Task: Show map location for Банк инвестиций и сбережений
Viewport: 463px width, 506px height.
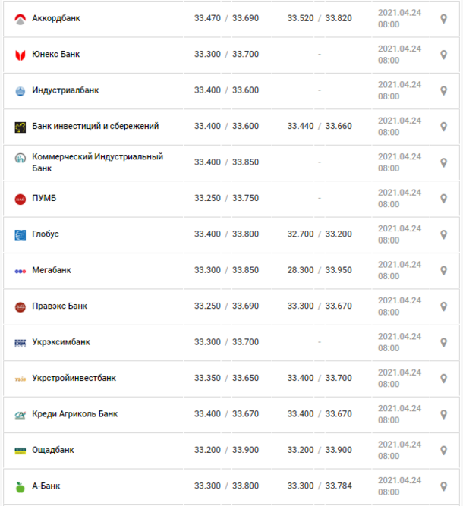Action: pos(444,127)
